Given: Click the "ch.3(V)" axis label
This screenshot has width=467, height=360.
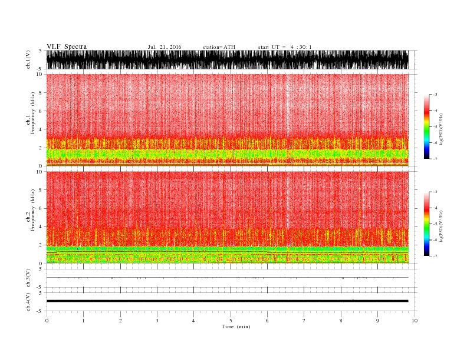Looking at the screenshot, I should [x=28, y=278].
